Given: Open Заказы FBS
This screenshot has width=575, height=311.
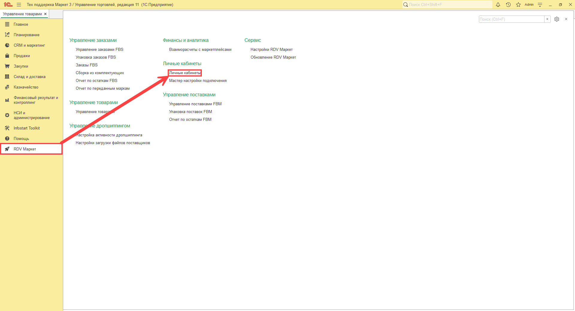Looking at the screenshot, I should pyautogui.click(x=87, y=65).
